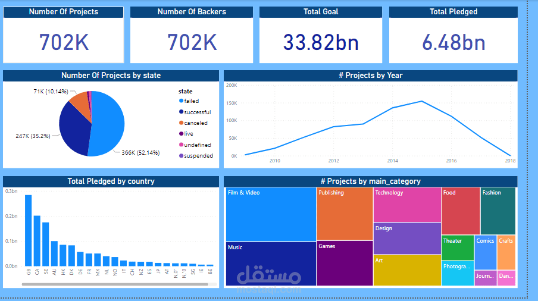Image resolution: width=538 pixels, height=301 pixels.
Task: Click the '# Projects by main_category' title
Action: [x=371, y=181]
